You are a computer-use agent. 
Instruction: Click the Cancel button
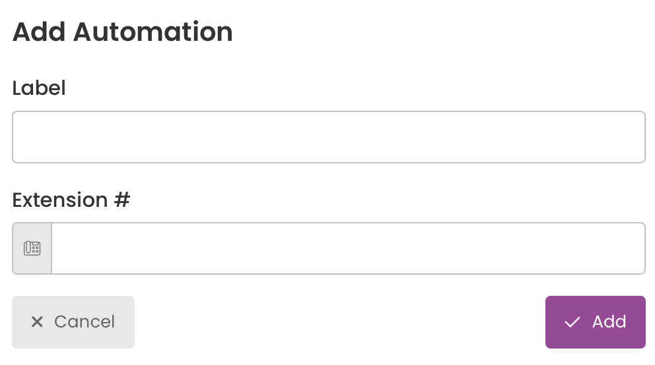(x=73, y=322)
